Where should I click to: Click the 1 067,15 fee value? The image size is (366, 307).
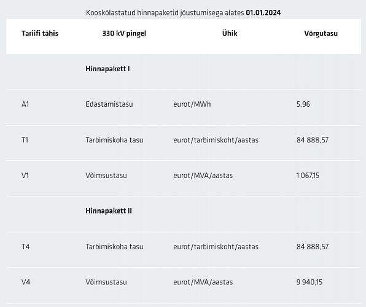pyautogui.click(x=308, y=176)
